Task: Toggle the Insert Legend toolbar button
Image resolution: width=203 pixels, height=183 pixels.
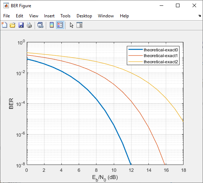Action: pyautogui.click(x=60, y=25)
